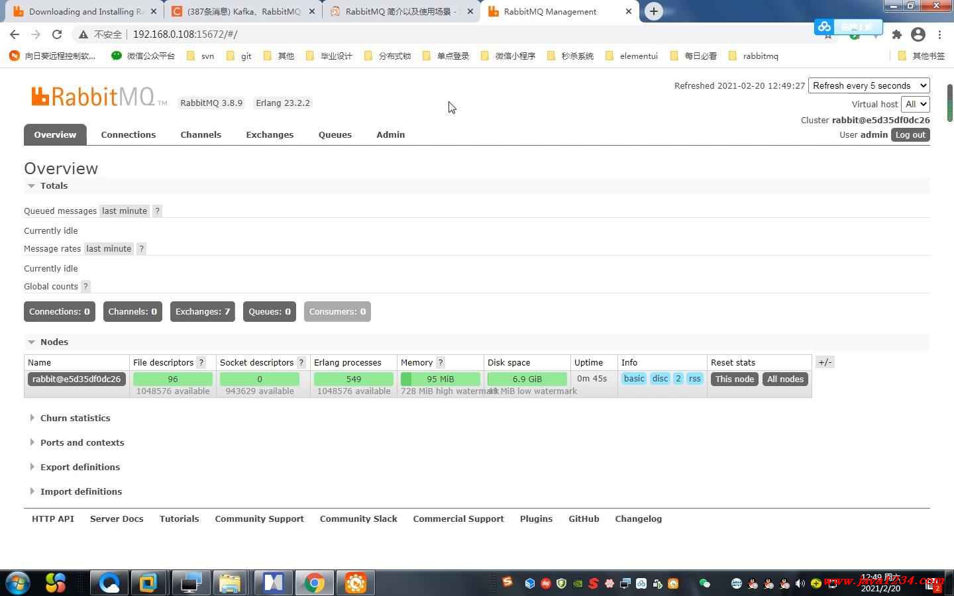
Task: Open Chrome in the taskbar
Action: click(315, 583)
